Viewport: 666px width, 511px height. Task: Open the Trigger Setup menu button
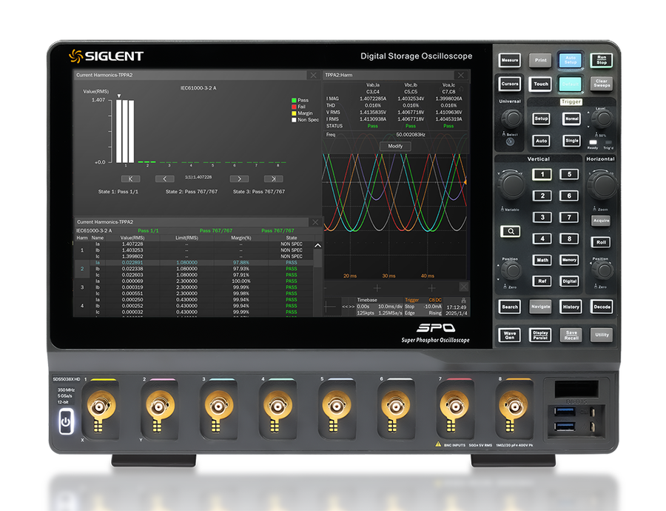[541, 118]
